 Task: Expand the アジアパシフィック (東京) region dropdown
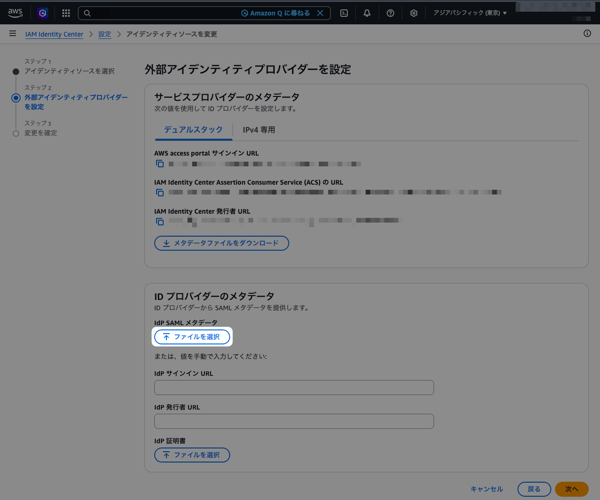tap(470, 13)
